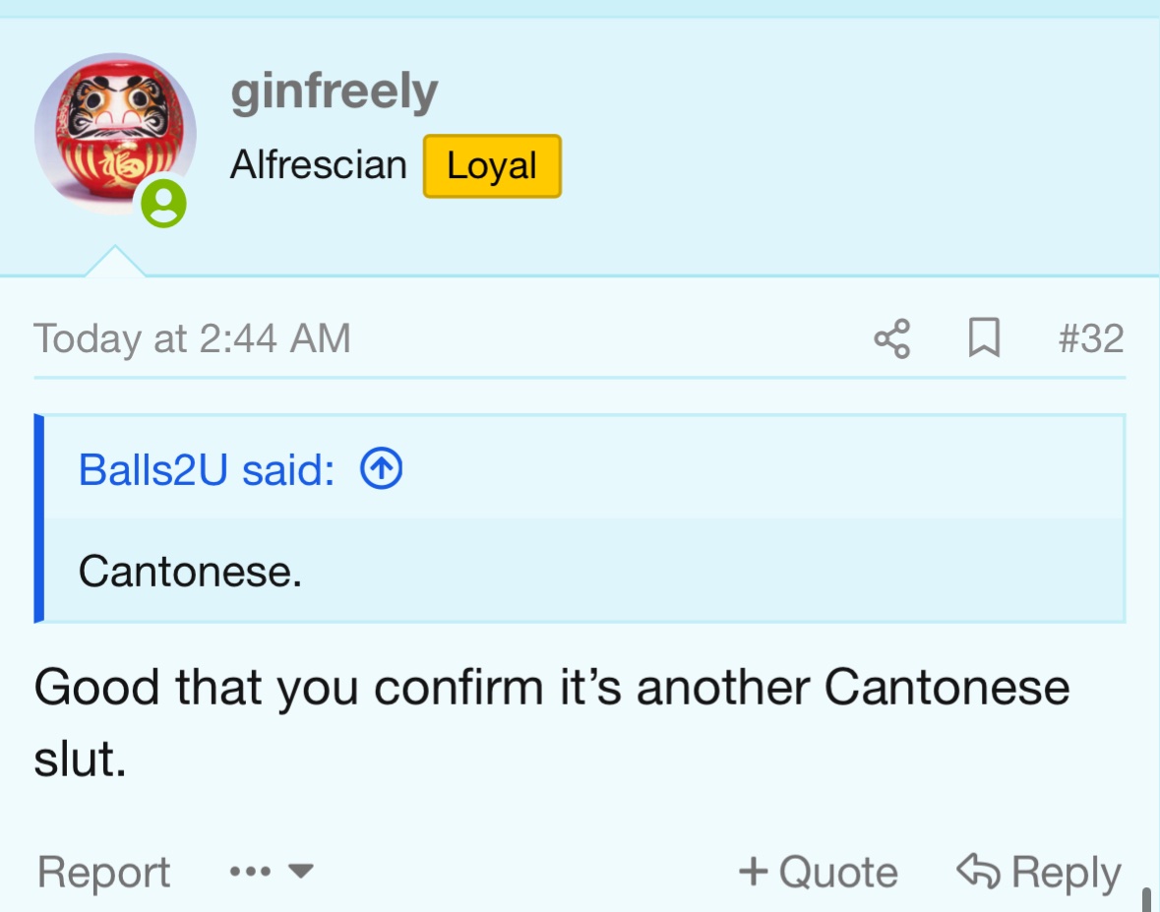
Task: Click the Alfrescian user title
Action: (x=319, y=164)
